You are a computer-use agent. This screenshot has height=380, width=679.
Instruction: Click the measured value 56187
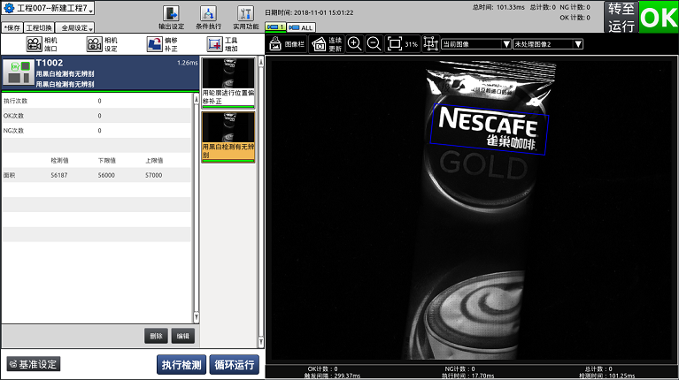(59, 175)
